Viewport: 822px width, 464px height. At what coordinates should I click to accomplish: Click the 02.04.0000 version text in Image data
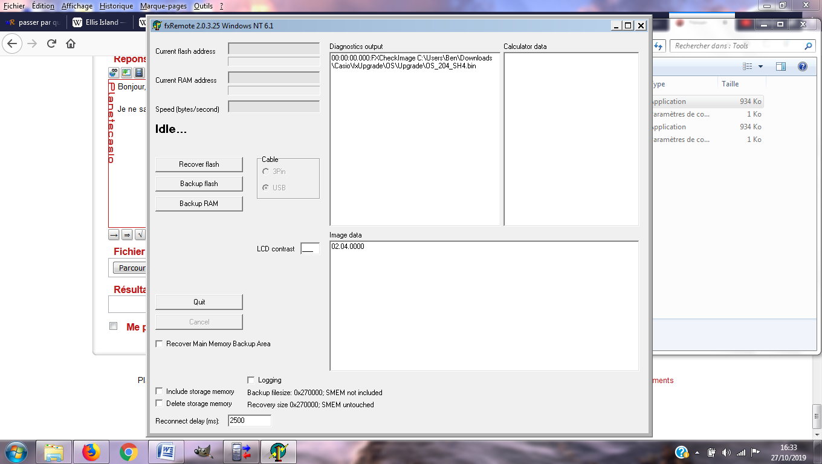coord(348,246)
